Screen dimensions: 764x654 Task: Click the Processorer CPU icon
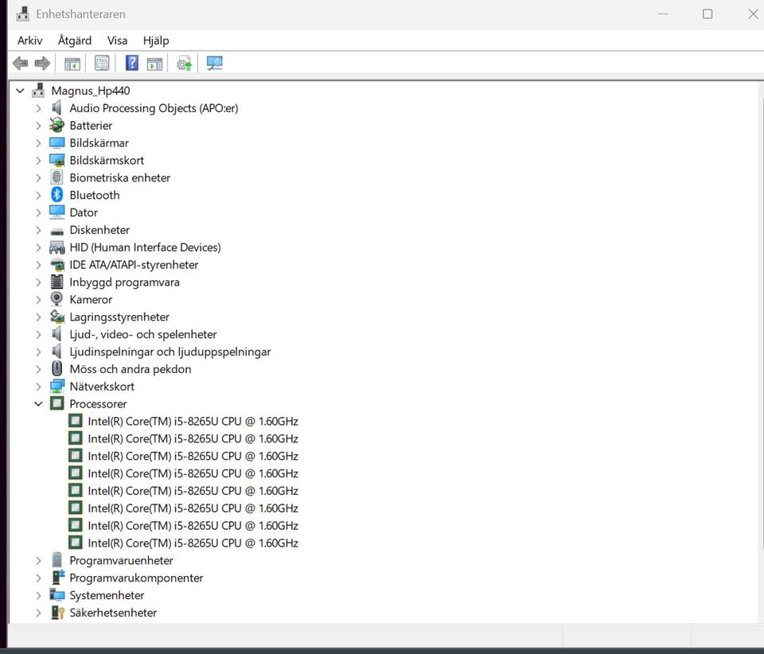point(57,403)
